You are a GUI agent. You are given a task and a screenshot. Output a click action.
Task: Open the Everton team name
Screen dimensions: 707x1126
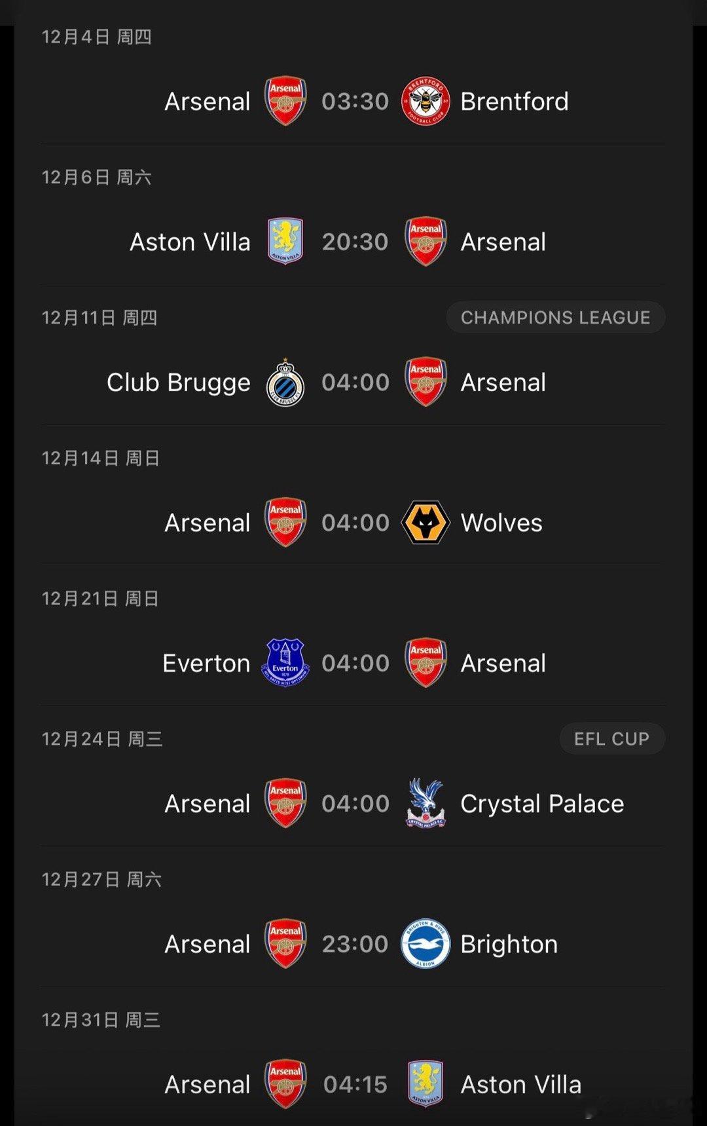206,663
